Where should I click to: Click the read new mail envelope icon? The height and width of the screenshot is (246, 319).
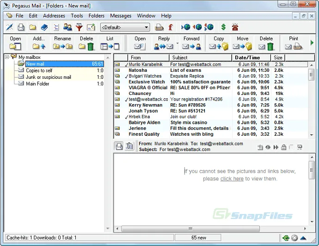(x=21, y=27)
